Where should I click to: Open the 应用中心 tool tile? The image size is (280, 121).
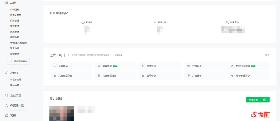[x=159, y=76]
